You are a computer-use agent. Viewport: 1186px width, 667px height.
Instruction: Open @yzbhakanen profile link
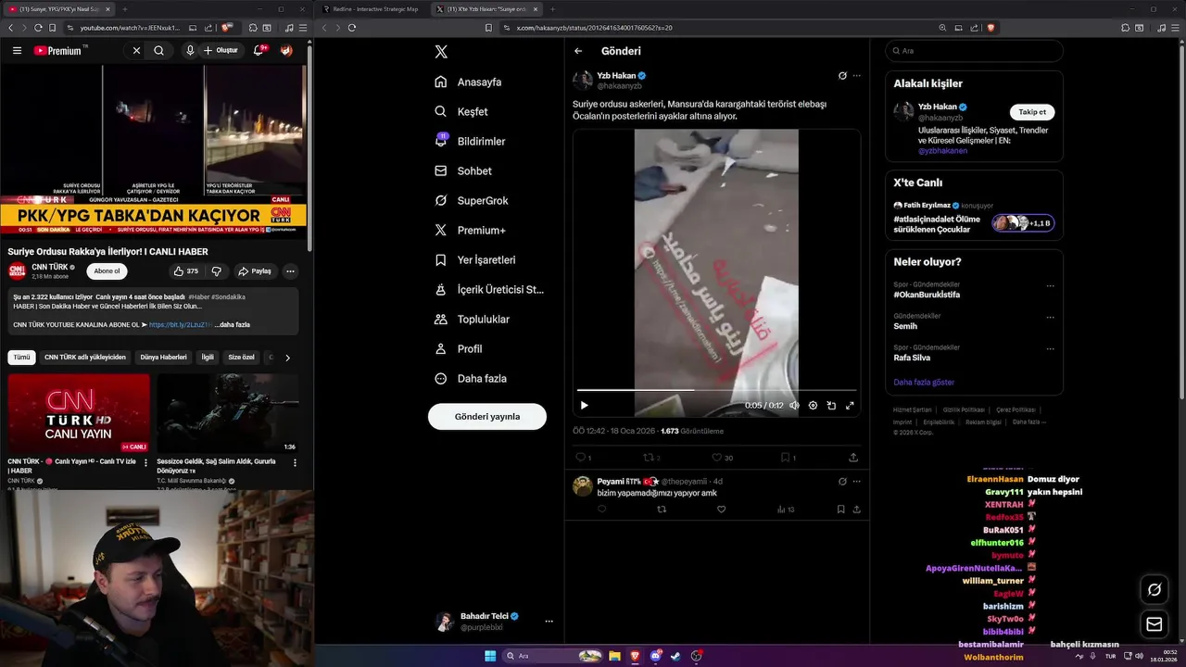click(942, 150)
